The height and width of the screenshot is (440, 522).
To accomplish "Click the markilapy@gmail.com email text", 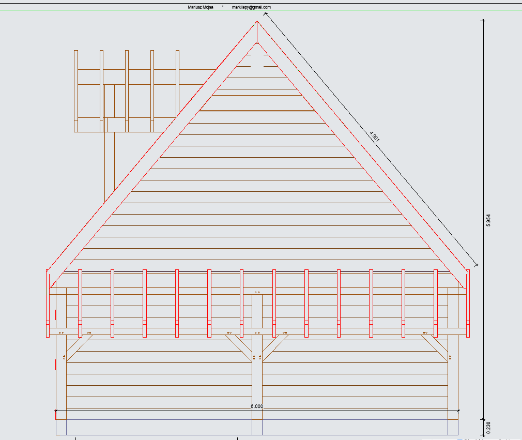I will tap(251, 7).
